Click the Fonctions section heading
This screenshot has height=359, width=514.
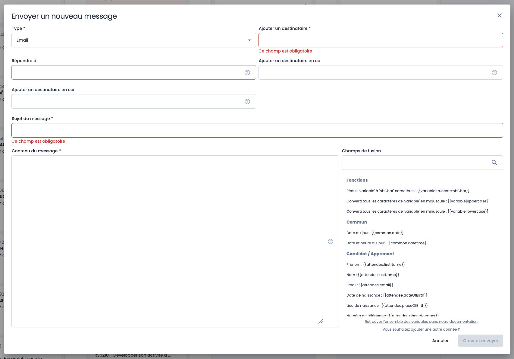(x=357, y=180)
